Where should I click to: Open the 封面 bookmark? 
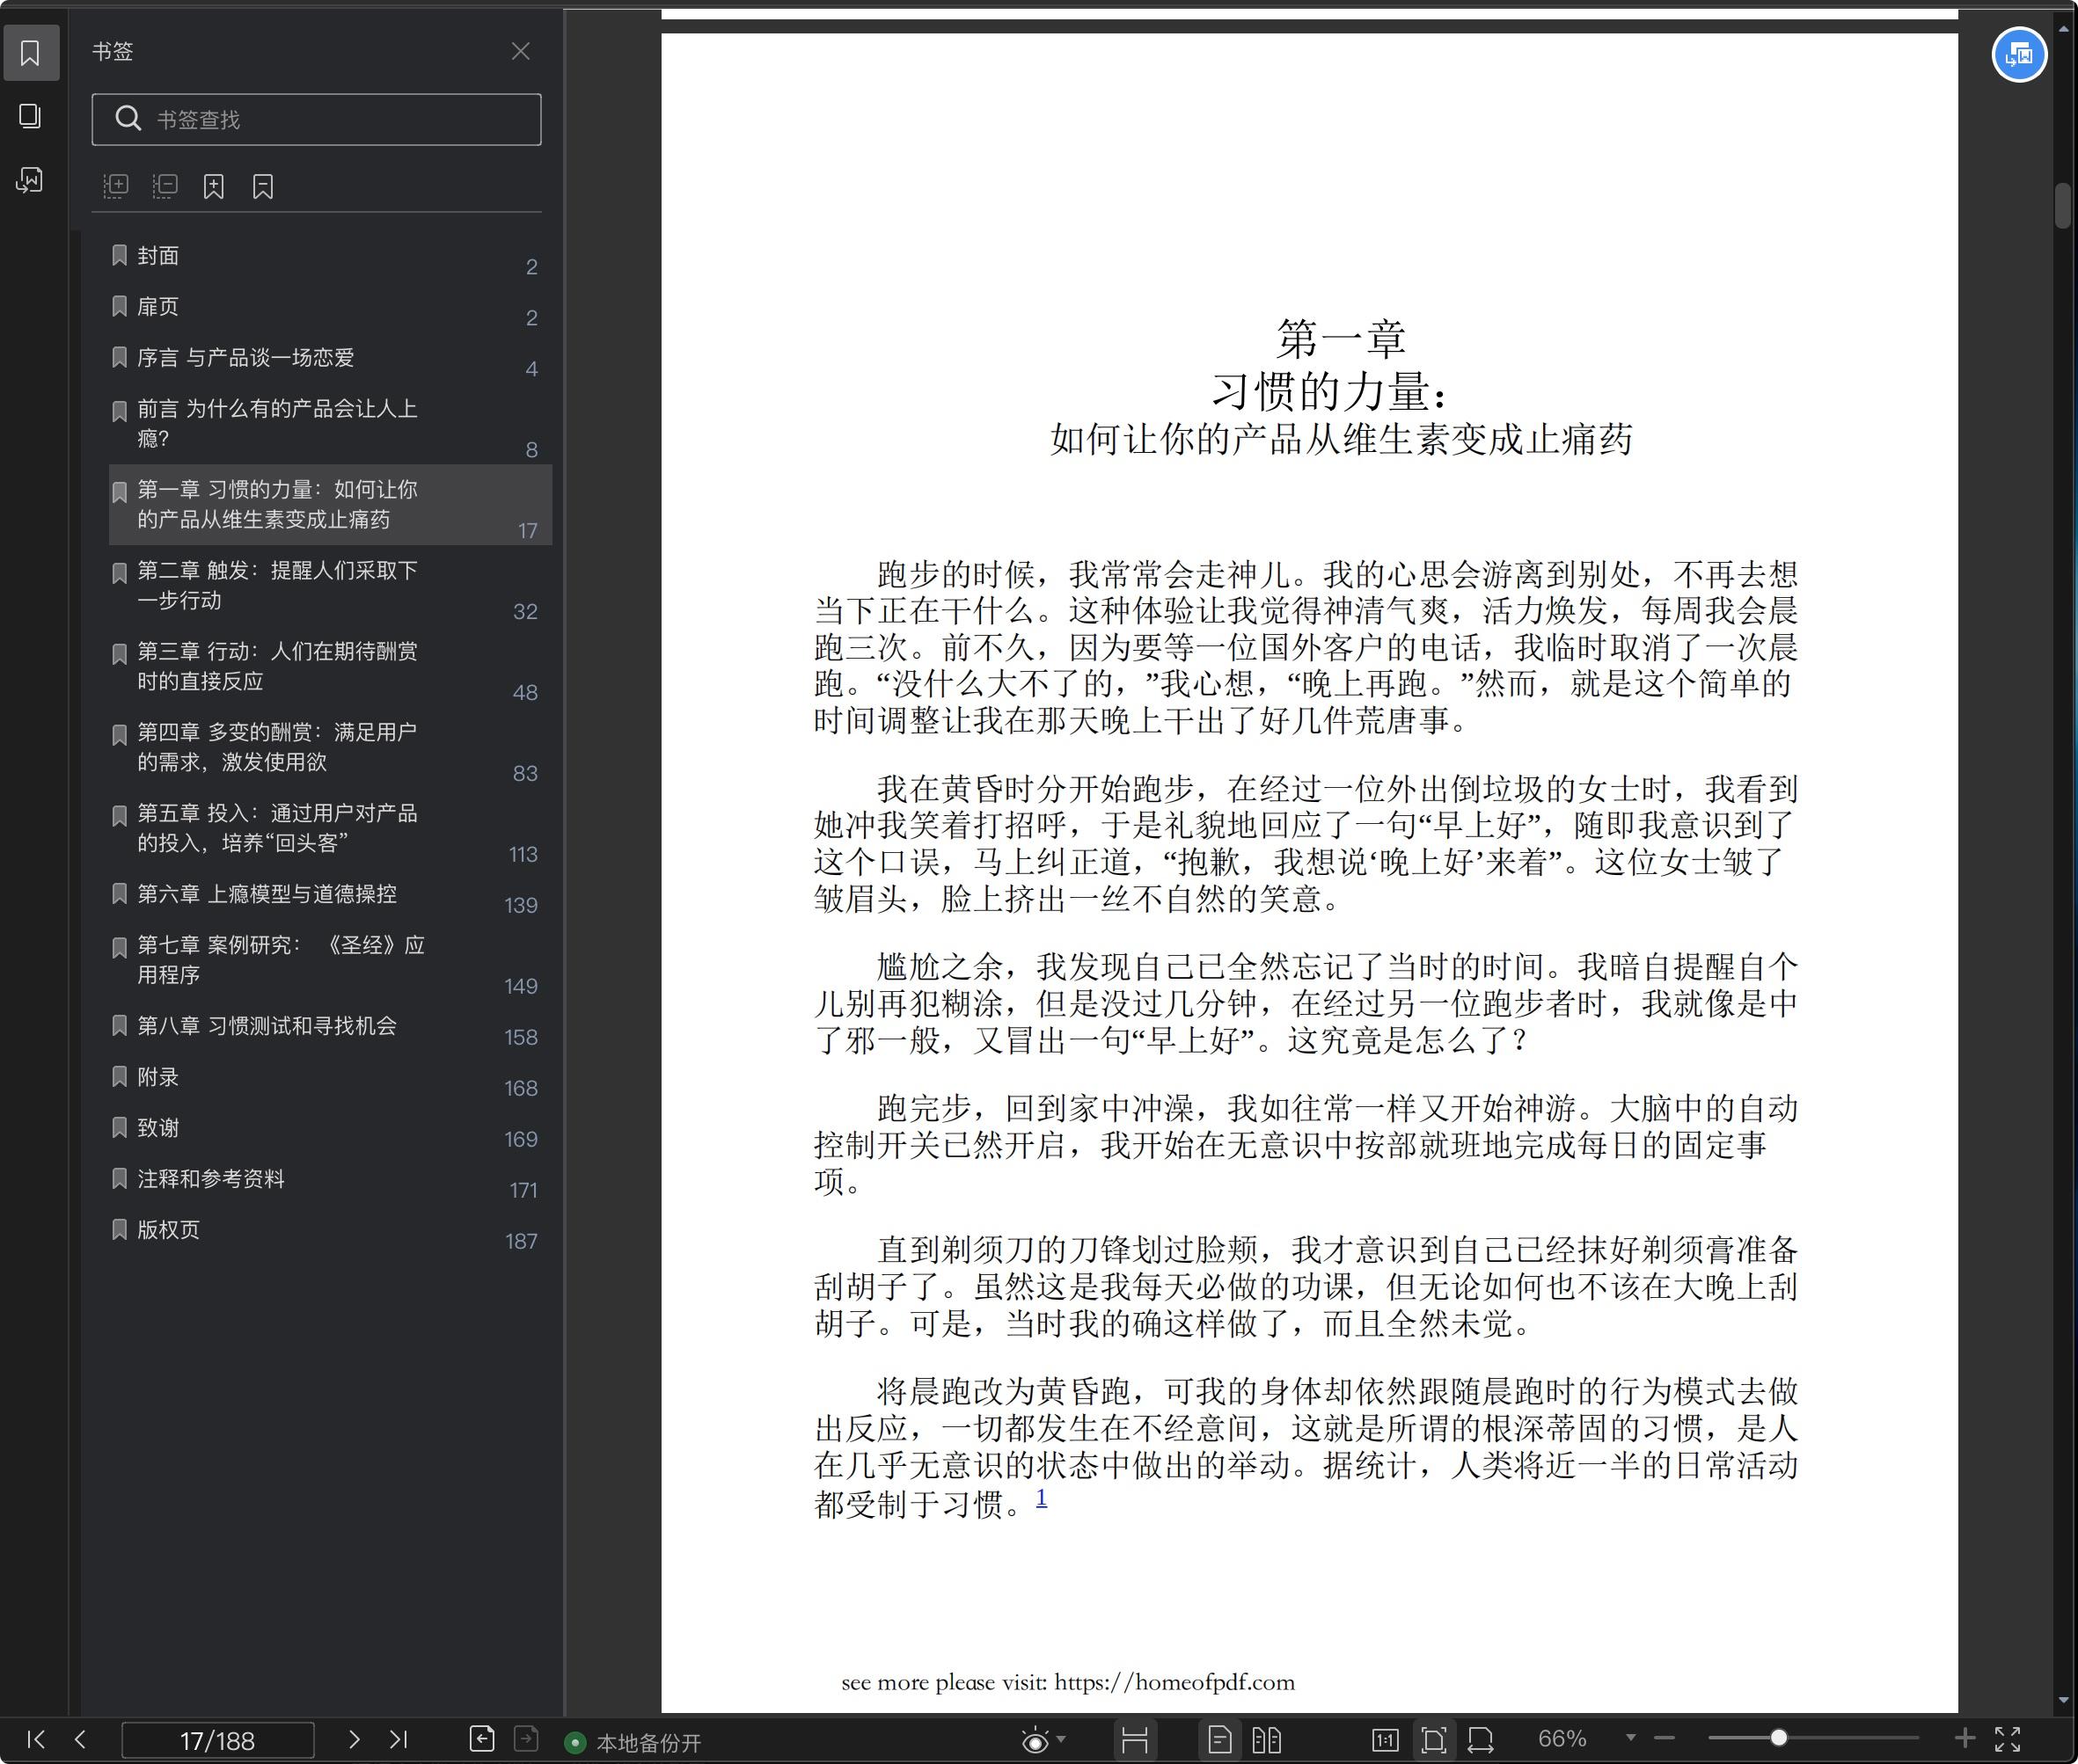click(x=330, y=257)
